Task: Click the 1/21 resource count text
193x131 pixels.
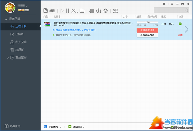Action: click(x=156, y=25)
